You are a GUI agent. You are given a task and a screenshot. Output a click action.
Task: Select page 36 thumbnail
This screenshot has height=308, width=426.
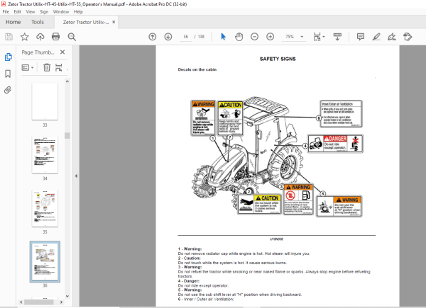[x=45, y=262]
